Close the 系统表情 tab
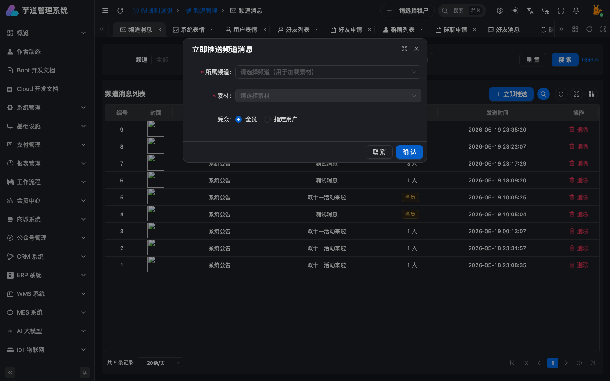This screenshot has width=610, height=381. coord(212,30)
